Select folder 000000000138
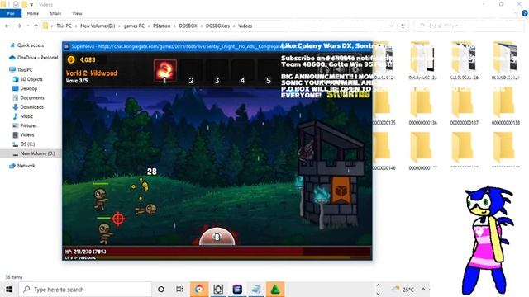The width and height of the screenshot is (529, 297). [505, 106]
